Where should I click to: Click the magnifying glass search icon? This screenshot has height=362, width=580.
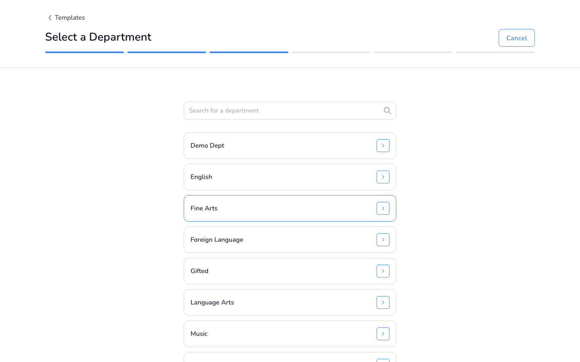click(x=387, y=111)
